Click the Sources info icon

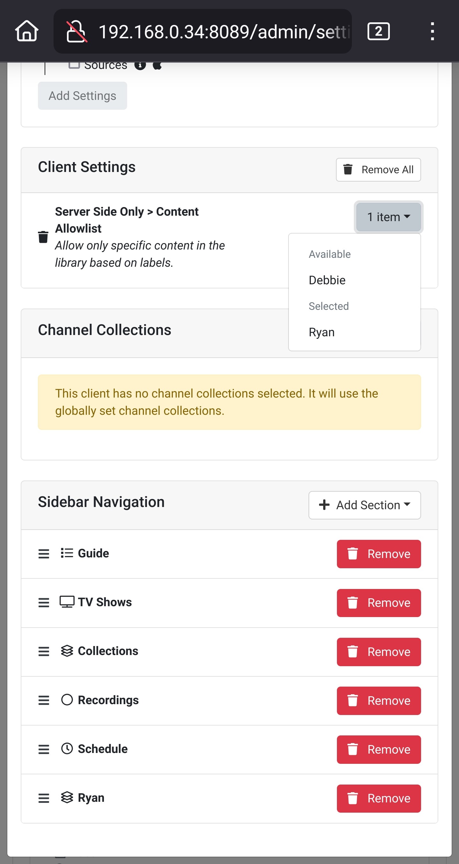click(x=140, y=65)
